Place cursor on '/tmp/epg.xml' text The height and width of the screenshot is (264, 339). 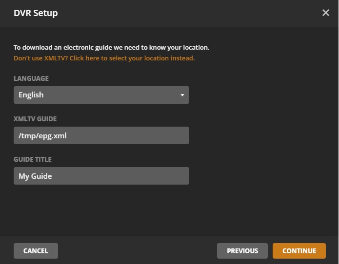coord(42,135)
